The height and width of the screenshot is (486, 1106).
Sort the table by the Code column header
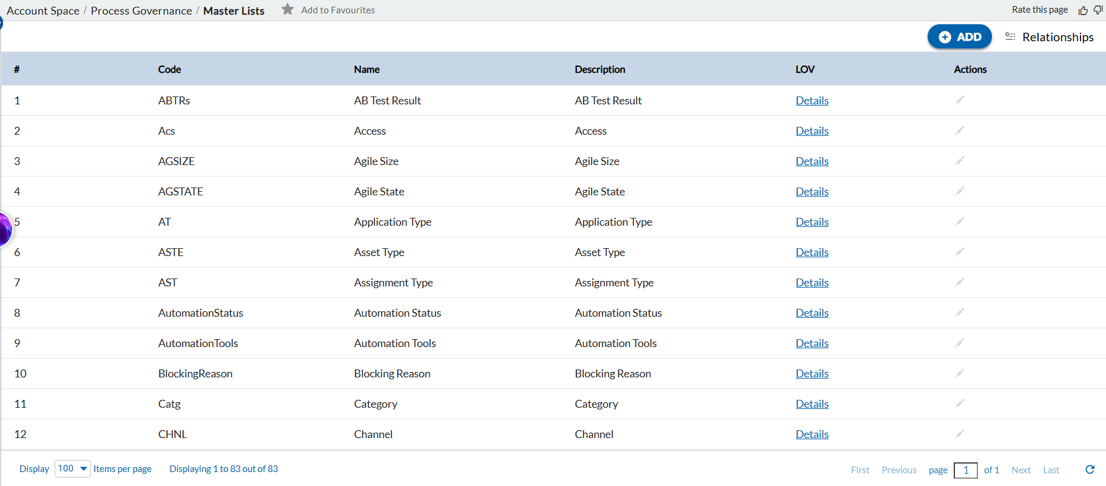[169, 69]
